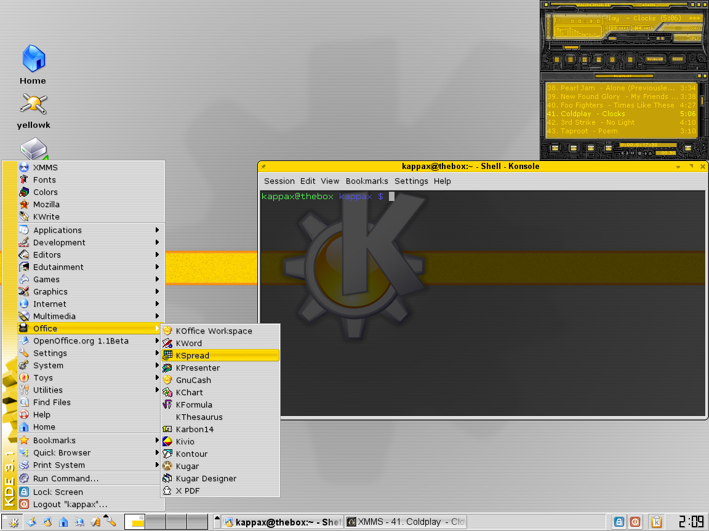
Task: Go to previous track in XMMS
Action: click(556, 60)
